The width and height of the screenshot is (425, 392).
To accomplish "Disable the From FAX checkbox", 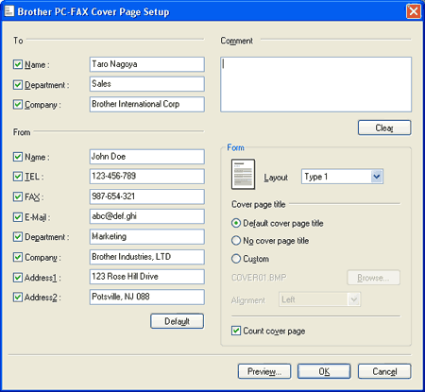I will (18, 196).
